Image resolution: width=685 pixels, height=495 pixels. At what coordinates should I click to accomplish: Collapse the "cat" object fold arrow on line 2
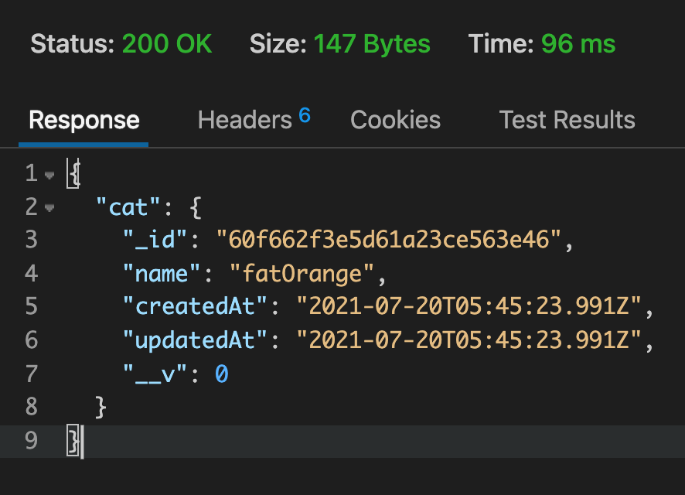click(49, 208)
